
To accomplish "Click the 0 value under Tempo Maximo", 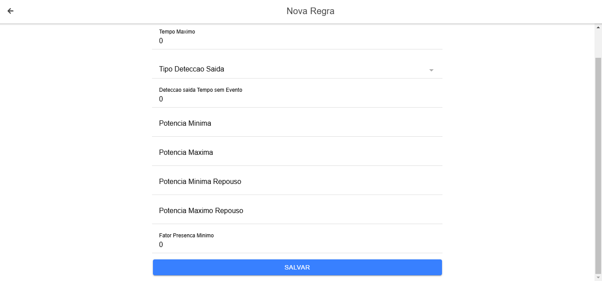I will [x=161, y=41].
